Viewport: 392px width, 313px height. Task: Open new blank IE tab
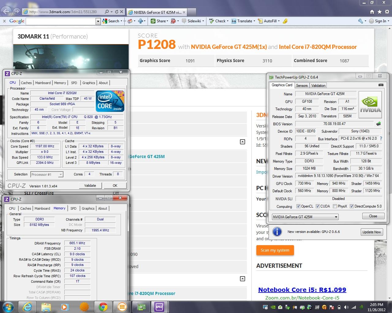click(x=191, y=13)
